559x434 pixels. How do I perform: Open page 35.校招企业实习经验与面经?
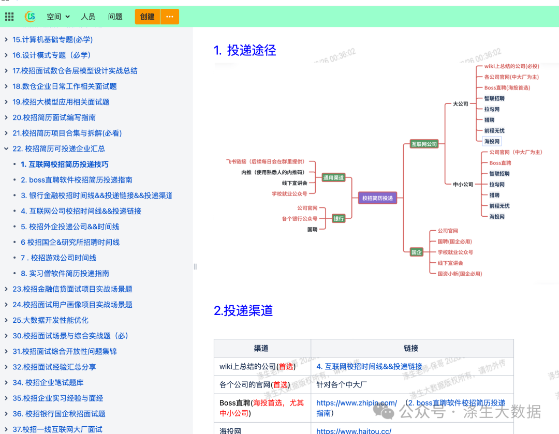58,398
